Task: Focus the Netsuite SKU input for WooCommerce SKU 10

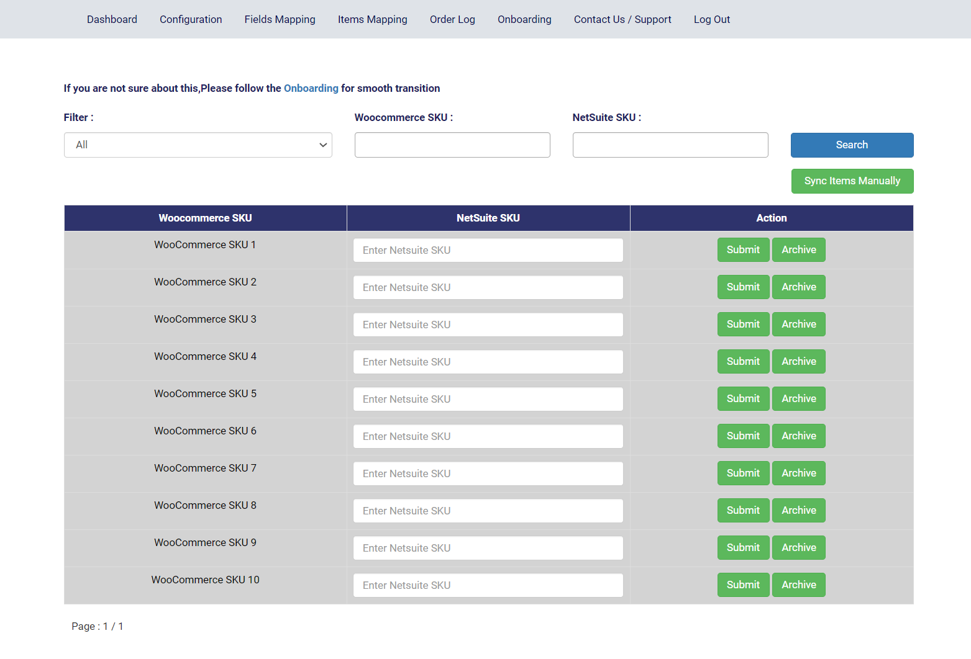Action: pyautogui.click(x=488, y=585)
